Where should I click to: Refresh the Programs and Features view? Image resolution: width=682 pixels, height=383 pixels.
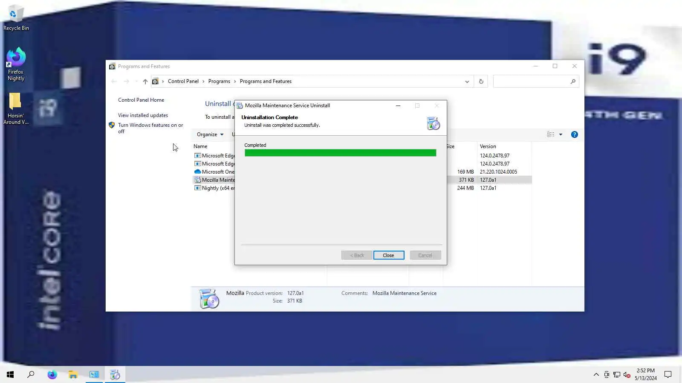pos(481,81)
